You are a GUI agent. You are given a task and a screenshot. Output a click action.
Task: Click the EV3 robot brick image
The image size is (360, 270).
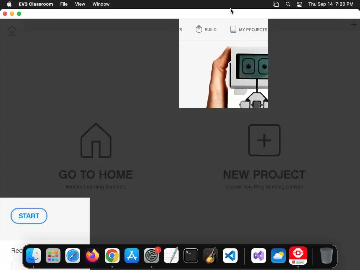click(249, 77)
